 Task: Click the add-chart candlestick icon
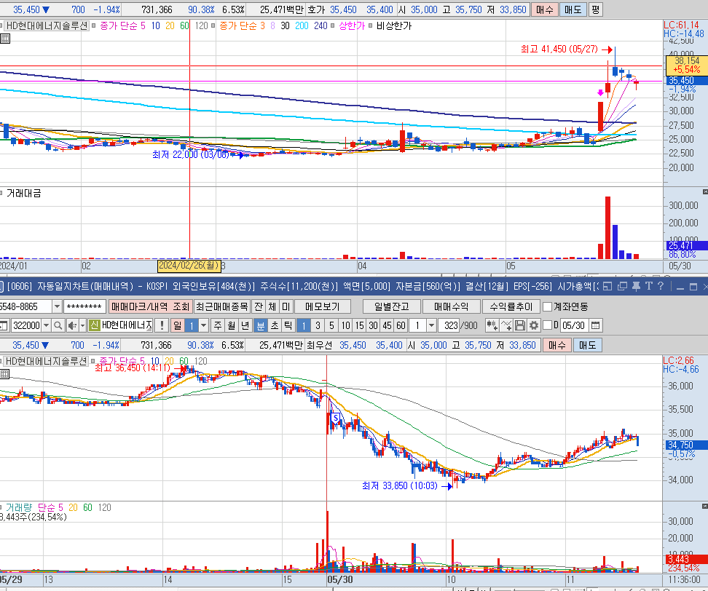492,325
